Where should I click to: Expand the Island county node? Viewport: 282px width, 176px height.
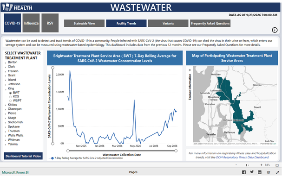pyautogui.click(x=6, y=80)
